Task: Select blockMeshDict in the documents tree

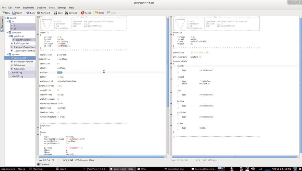Action: pyautogui.click(x=24, y=40)
